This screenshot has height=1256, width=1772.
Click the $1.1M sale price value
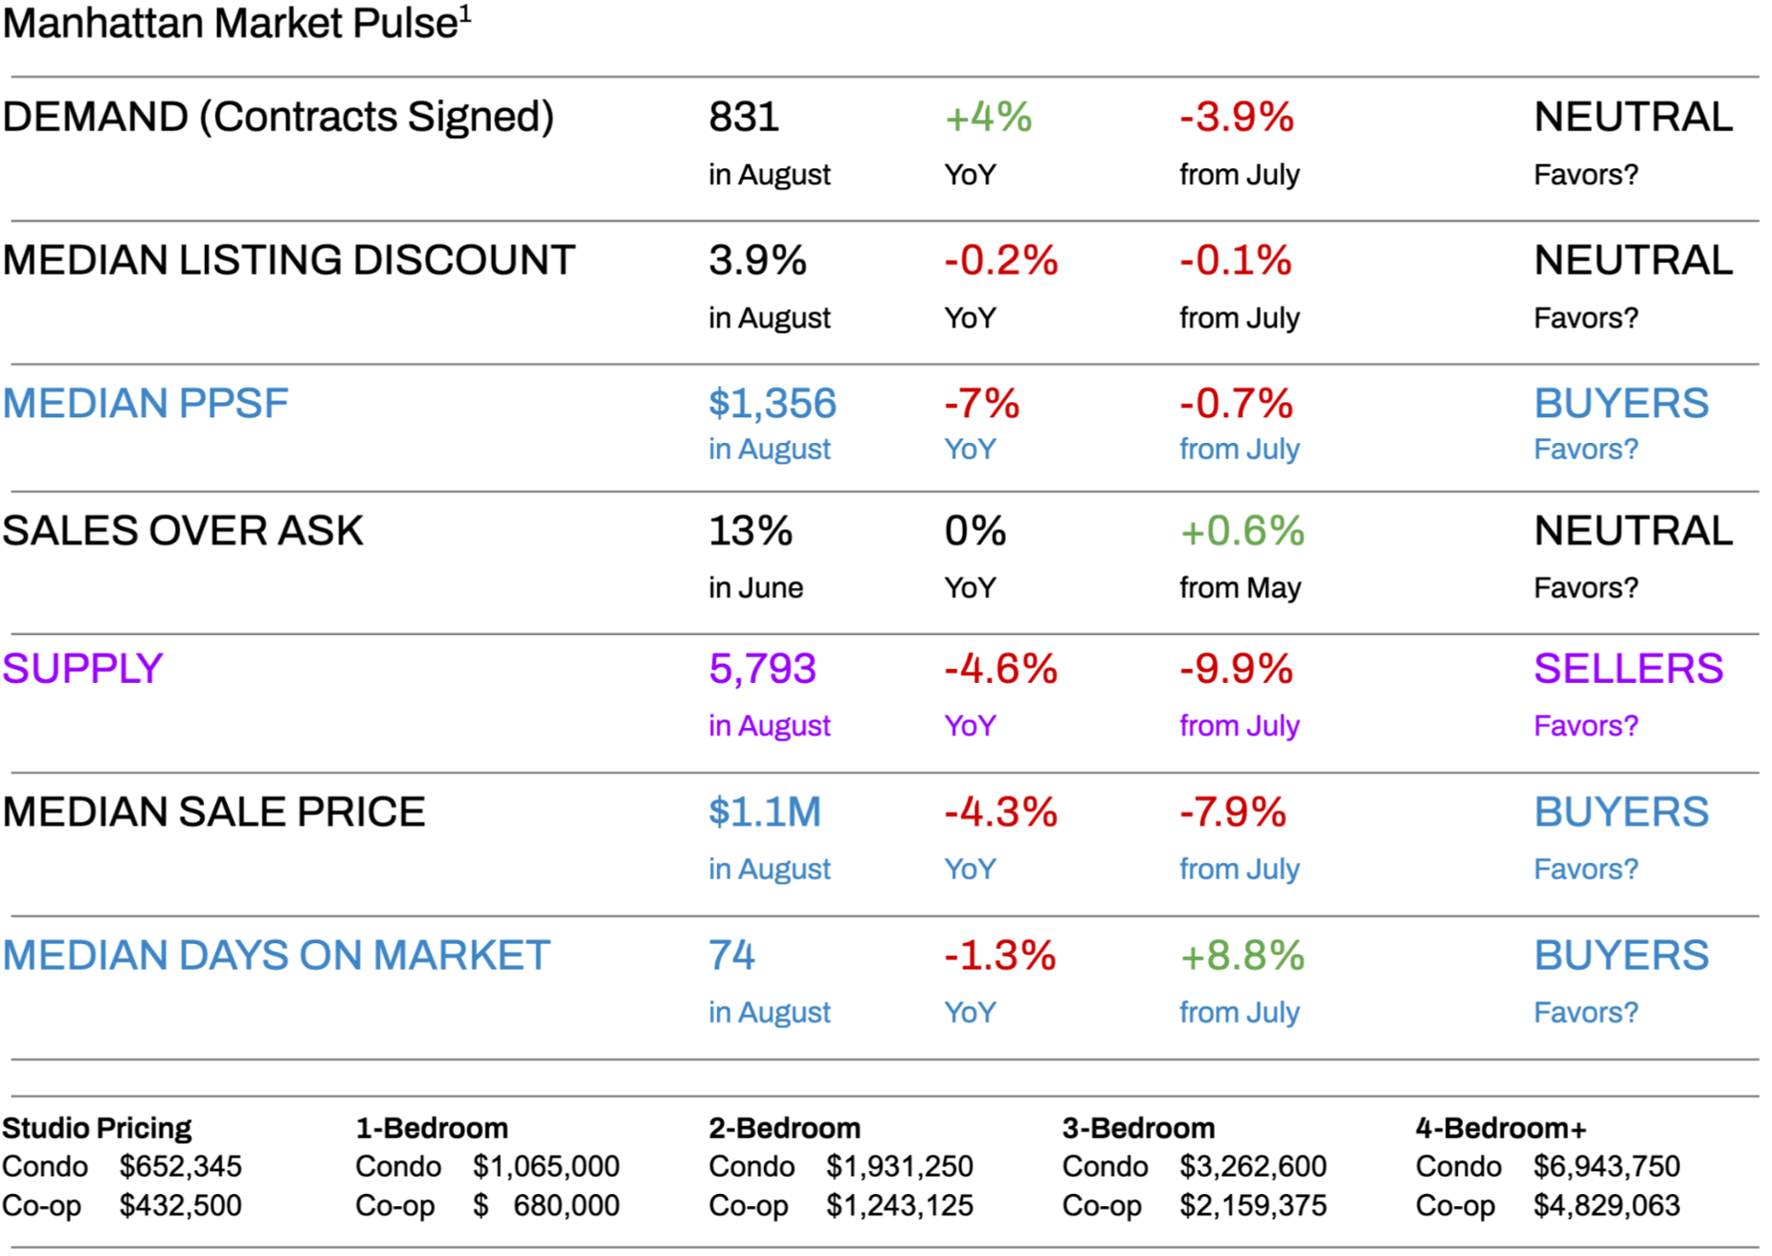pos(764,812)
